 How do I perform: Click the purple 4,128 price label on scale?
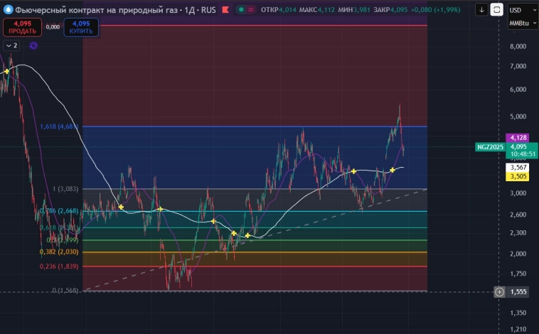tap(518, 137)
